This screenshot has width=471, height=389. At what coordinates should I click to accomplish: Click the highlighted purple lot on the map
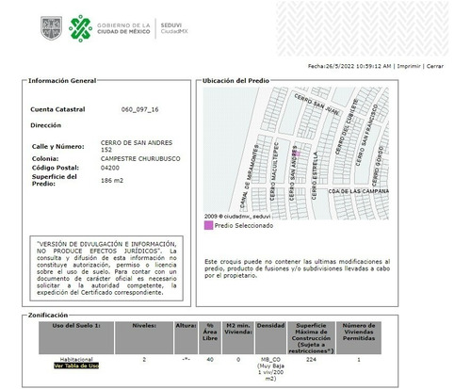point(298,154)
